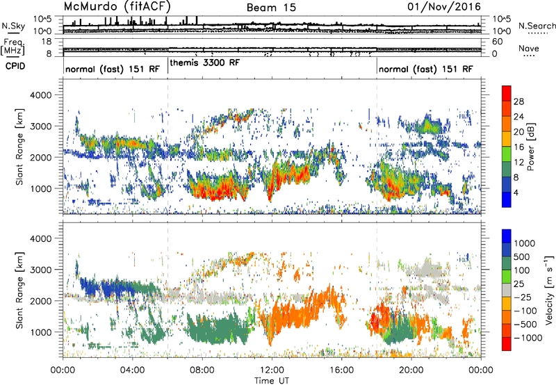The image size is (556, 385).
Task: Click the '18' tick of the frequency axis
Action: 46,42
